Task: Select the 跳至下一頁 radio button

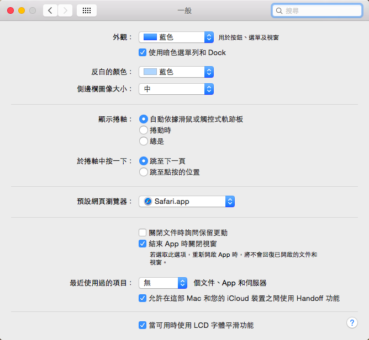Action: pos(144,161)
